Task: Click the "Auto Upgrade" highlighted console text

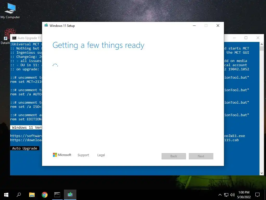Action: tap(25, 148)
